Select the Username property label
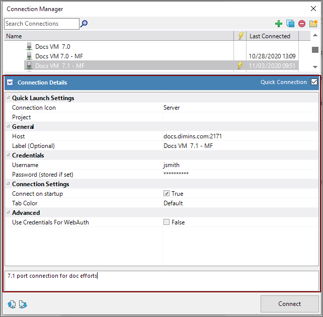Screen dimensions: 323x317 pyautogui.click(x=25, y=165)
